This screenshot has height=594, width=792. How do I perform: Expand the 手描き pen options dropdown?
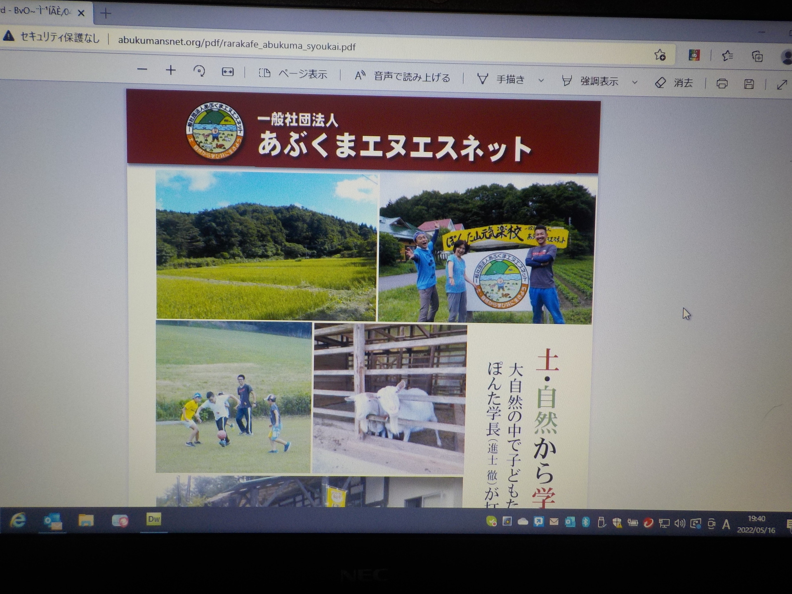[x=541, y=80]
